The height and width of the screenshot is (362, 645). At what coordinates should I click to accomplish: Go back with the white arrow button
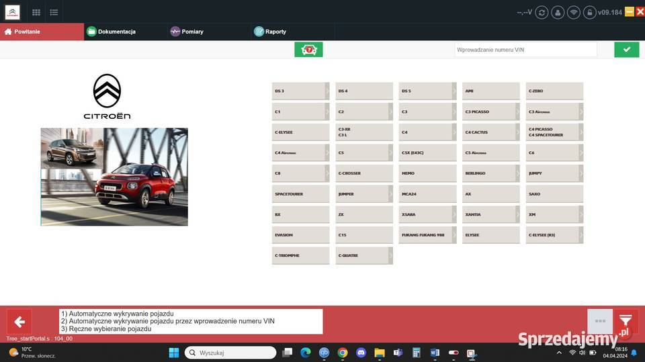coord(19,322)
